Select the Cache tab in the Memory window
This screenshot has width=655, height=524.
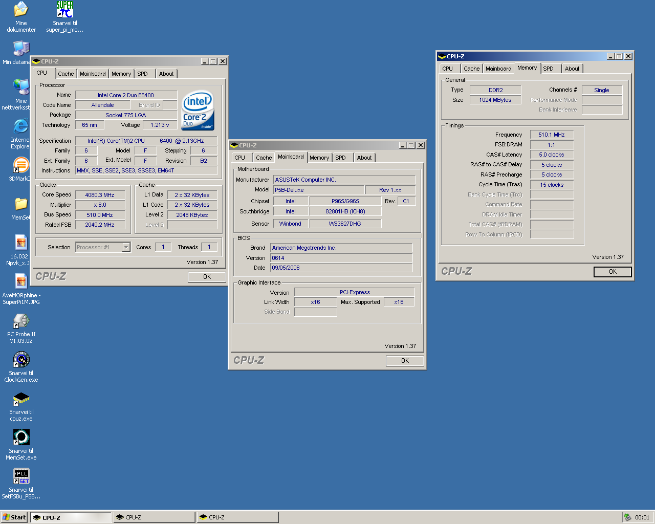[x=472, y=69]
